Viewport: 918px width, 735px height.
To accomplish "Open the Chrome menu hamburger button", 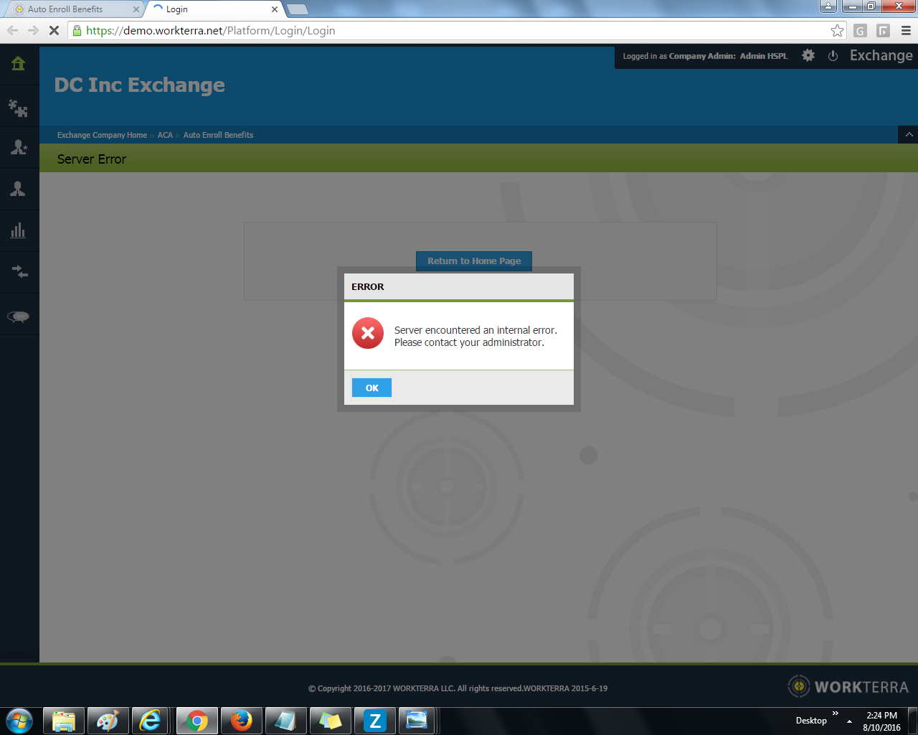I will (x=906, y=31).
